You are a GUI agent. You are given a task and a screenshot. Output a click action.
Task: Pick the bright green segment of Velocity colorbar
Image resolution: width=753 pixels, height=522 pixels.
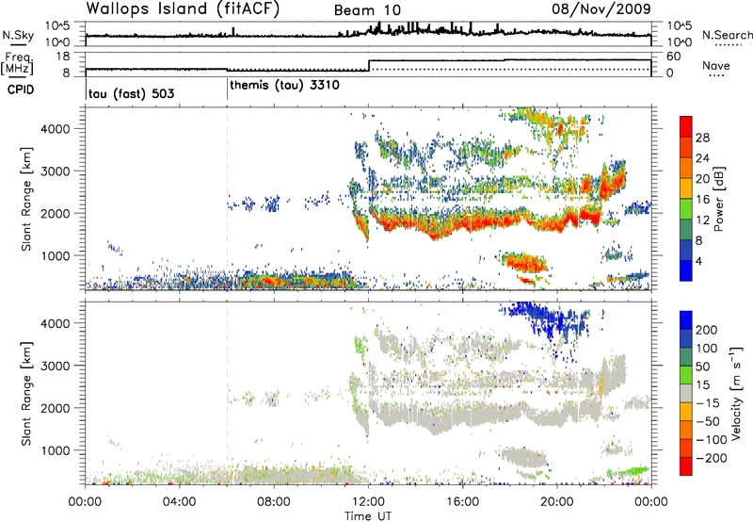(x=686, y=375)
